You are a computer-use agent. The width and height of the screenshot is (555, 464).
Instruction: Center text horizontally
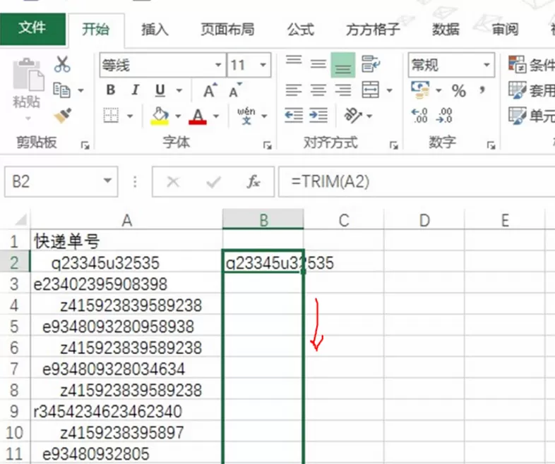(318, 90)
